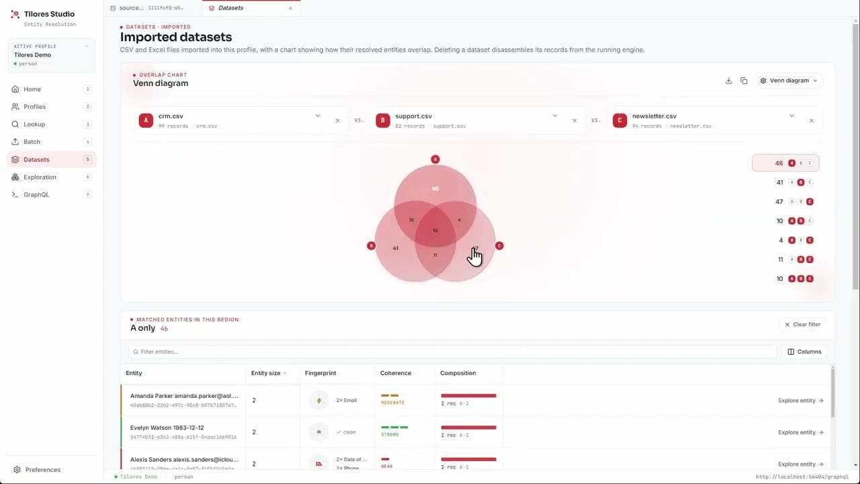The image size is (860, 484).
Task: Remove newsletter.csv dataset C from comparison
Action: pyautogui.click(x=811, y=121)
